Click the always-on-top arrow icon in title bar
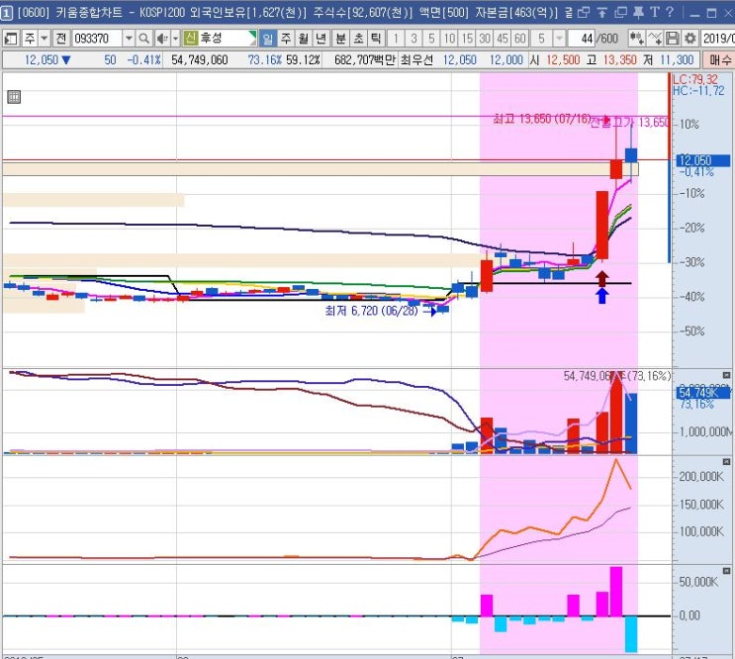The height and width of the screenshot is (659, 735). pos(602,12)
